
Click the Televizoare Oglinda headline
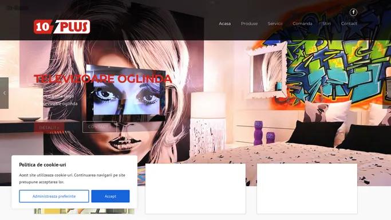tap(102, 79)
